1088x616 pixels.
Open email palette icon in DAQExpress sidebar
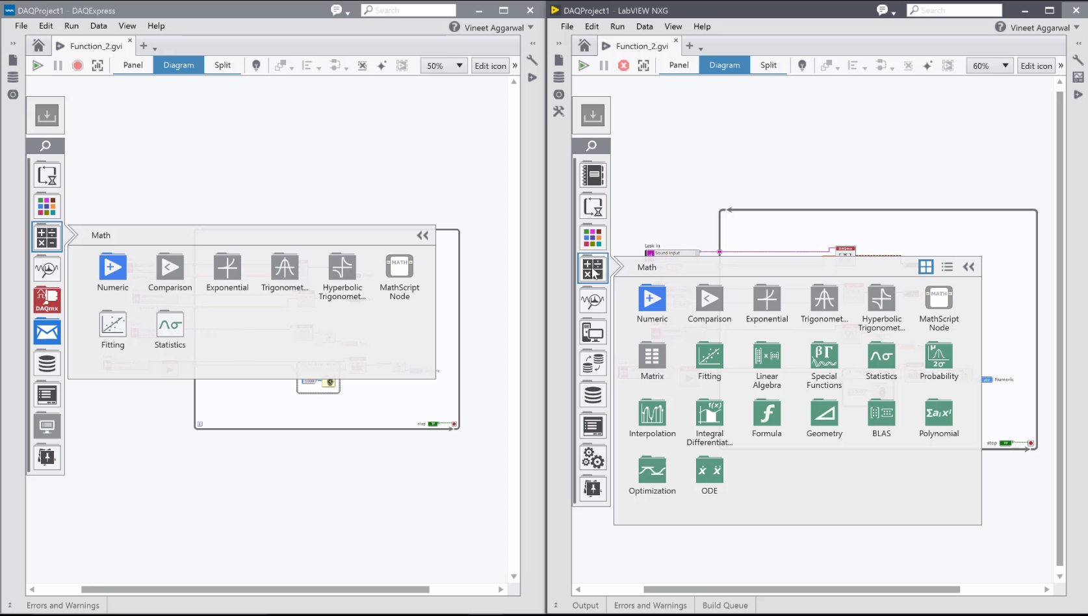pos(47,332)
